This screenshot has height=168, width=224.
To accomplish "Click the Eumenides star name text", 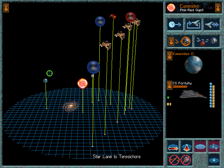I will (189, 6).
